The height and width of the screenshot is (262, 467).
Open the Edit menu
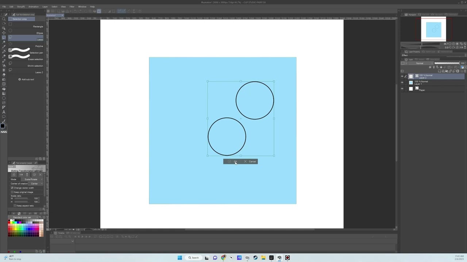(x=11, y=7)
